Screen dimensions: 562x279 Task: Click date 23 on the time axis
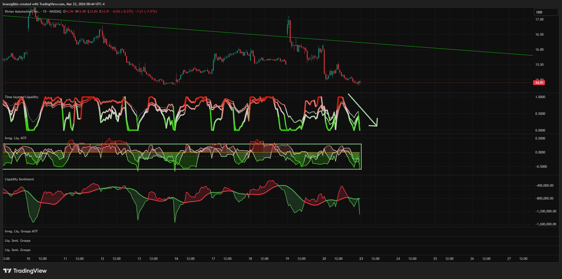pyautogui.click(x=361, y=259)
